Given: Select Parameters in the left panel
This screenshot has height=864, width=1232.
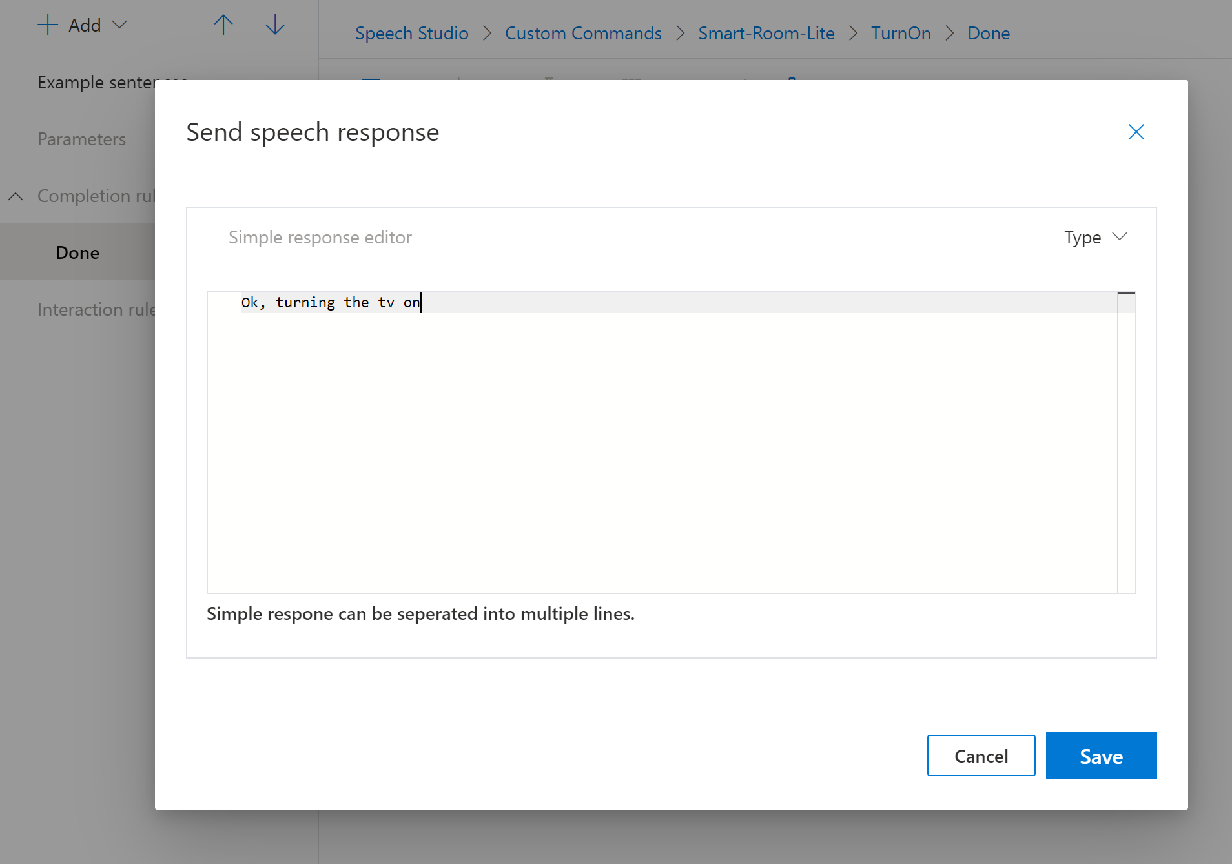Looking at the screenshot, I should pyautogui.click(x=81, y=139).
